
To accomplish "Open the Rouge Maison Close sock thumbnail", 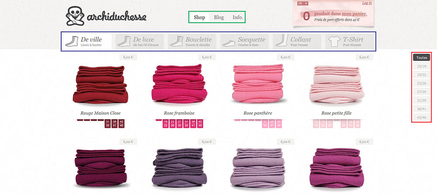I will (101, 84).
